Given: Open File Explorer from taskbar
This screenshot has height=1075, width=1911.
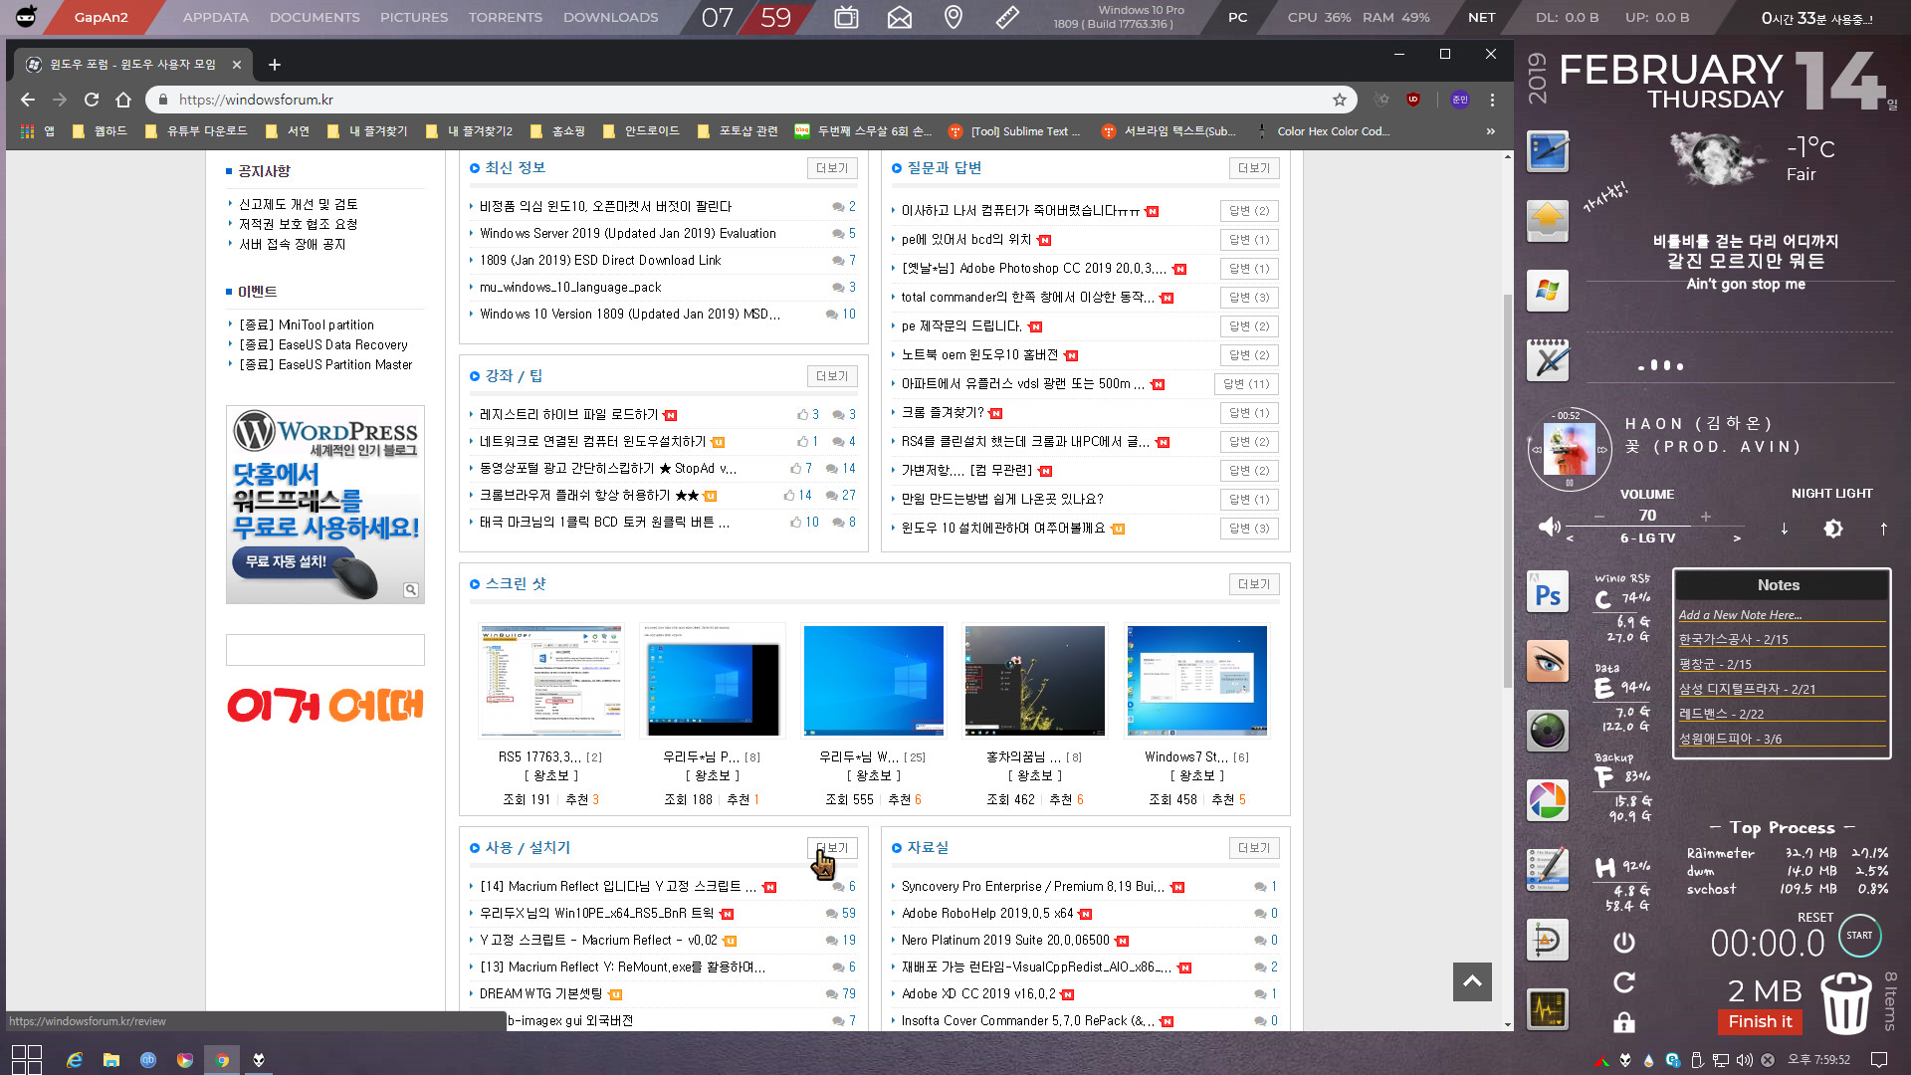Looking at the screenshot, I should [111, 1060].
